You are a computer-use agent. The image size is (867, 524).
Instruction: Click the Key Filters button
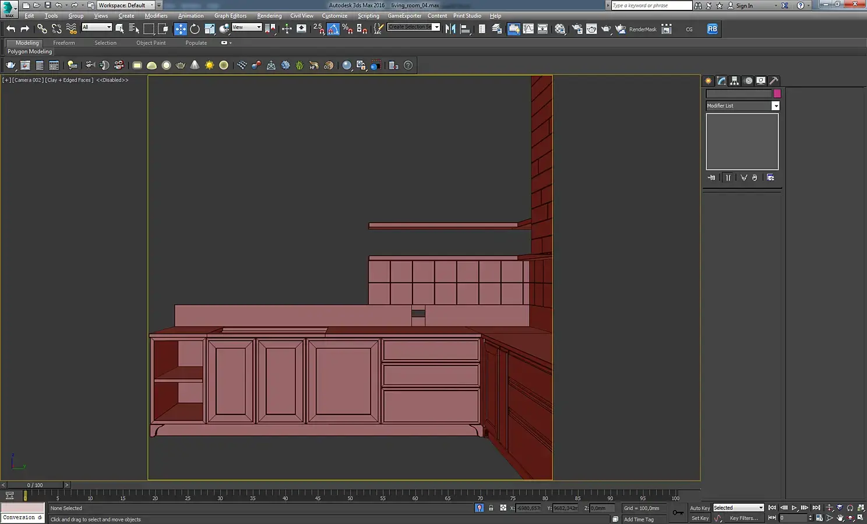point(743,518)
